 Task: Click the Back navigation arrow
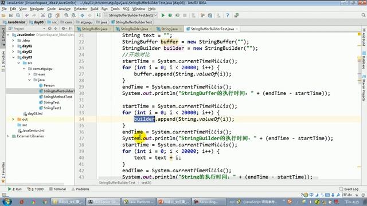[83, 15]
